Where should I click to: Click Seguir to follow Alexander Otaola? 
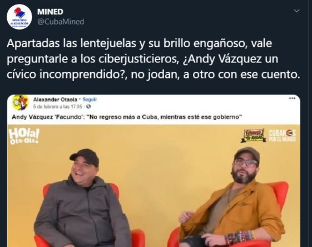pos(90,100)
